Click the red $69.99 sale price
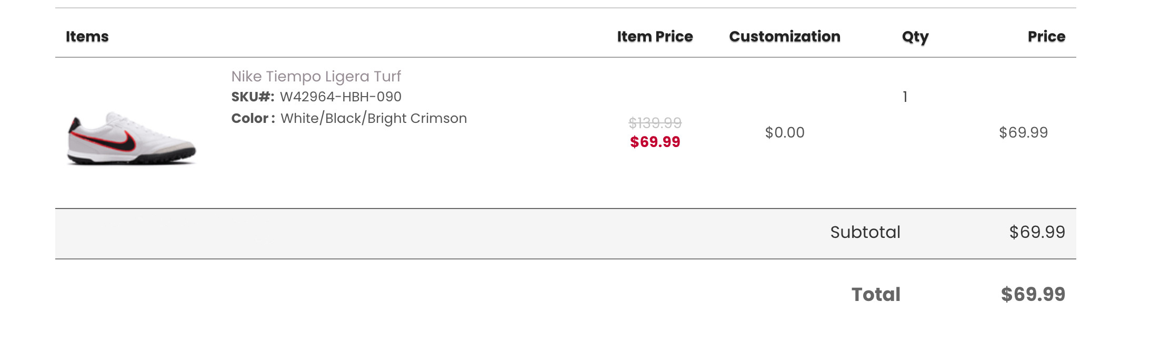This screenshot has width=1151, height=354. coord(655,142)
